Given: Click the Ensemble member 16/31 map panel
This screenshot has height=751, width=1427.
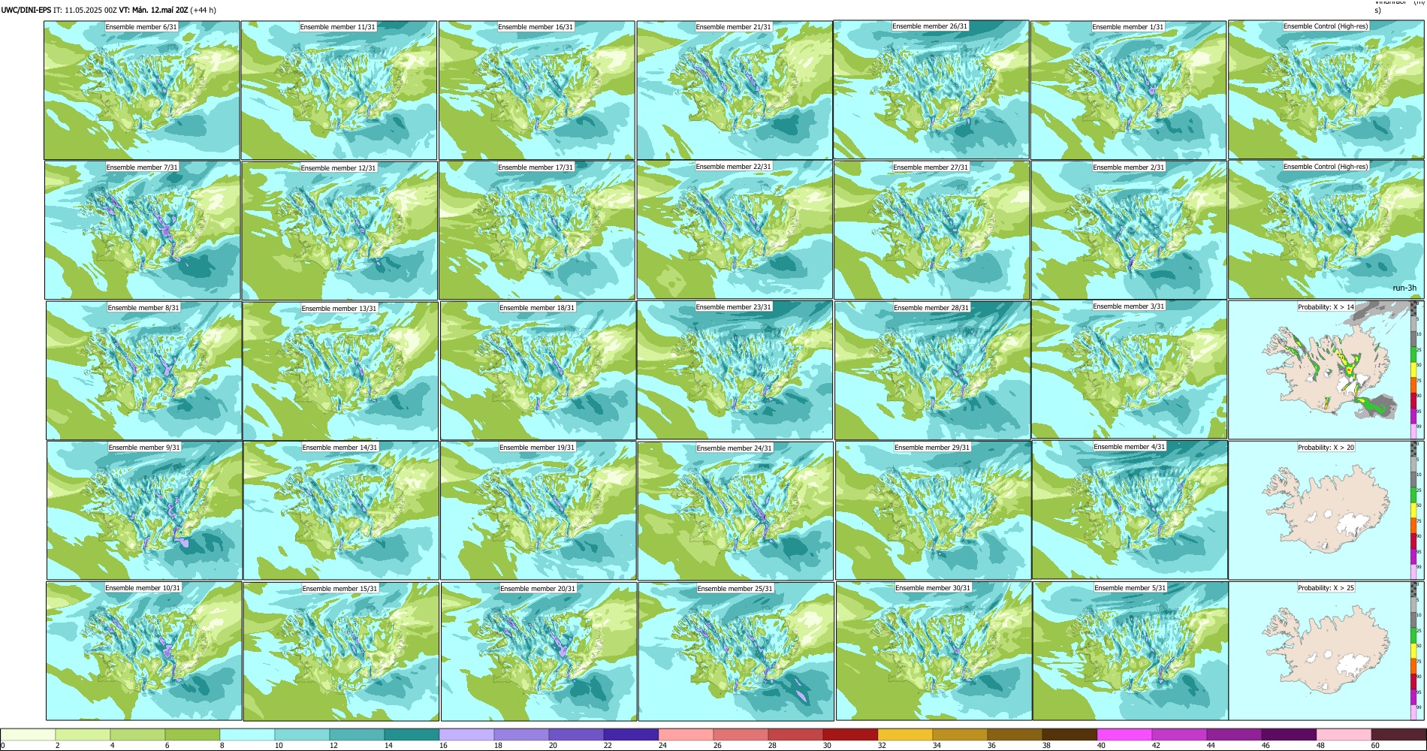Looking at the screenshot, I should tap(537, 90).
